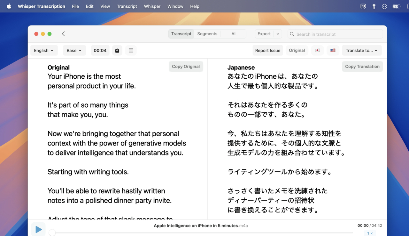Switch to the Transcript tab
Image resolution: width=409 pixels, height=236 pixels.
coord(181,34)
